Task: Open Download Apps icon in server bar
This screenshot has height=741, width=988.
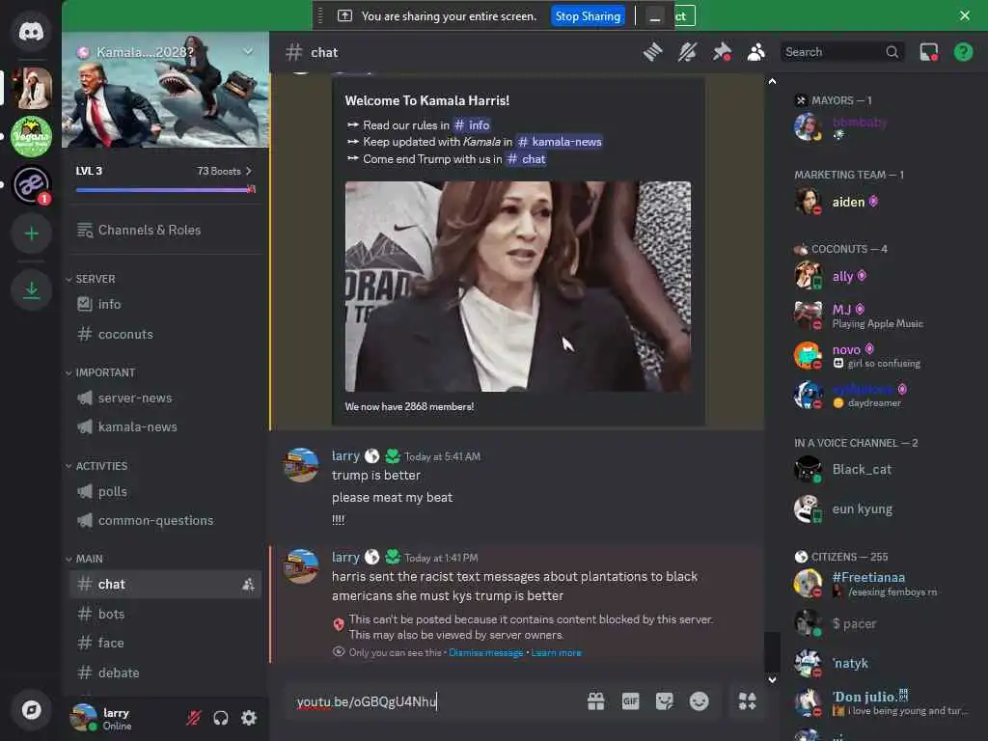Action: point(31,290)
